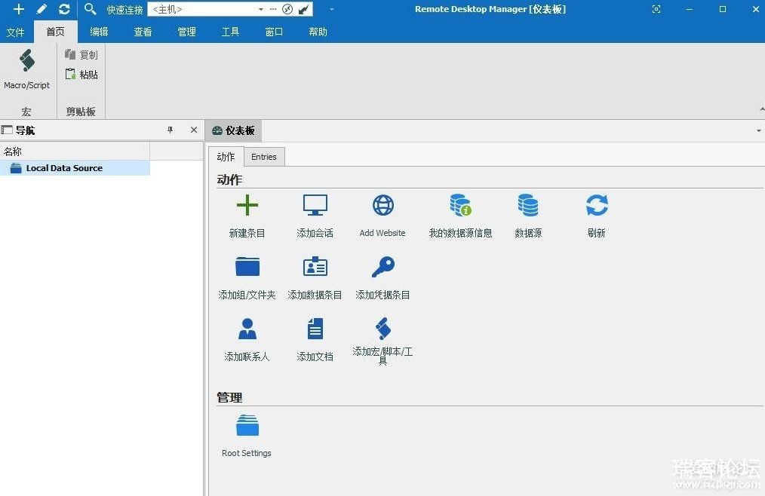The width and height of the screenshot is (765, 496).
Task: Click the ellipsis button in quick connect
Action: pyautogui.click(x=272, y=9)
